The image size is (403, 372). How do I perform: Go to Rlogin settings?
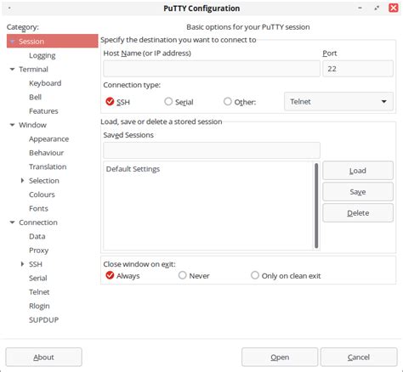point(39,306)
